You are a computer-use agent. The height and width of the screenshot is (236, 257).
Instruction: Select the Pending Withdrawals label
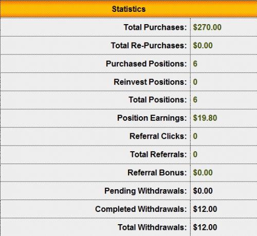tap(145, 191)
